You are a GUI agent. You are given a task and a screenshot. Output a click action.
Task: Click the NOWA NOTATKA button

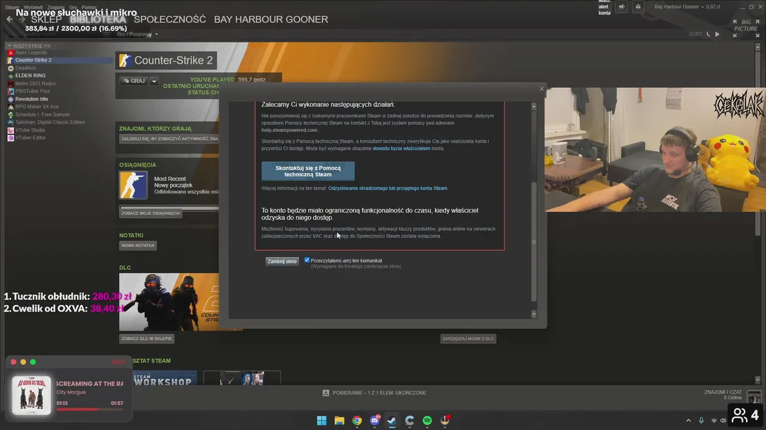coord(138,245)
